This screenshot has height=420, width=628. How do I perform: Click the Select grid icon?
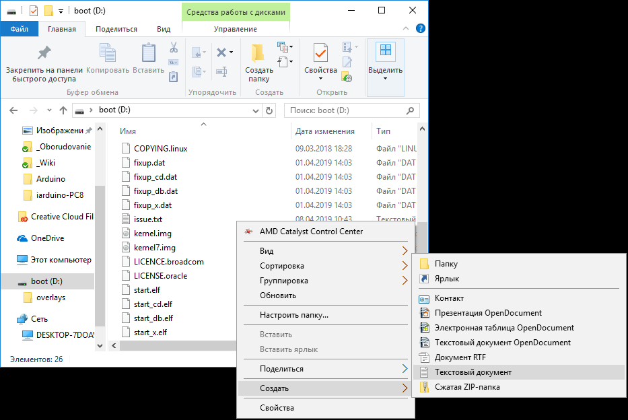(385, 50)
